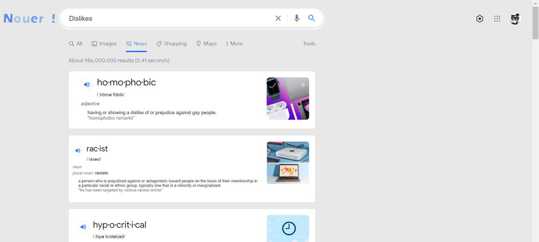Play pronunciation audio for hypocritical
This screenshot has width=539, height=242.
click(83, 227)
